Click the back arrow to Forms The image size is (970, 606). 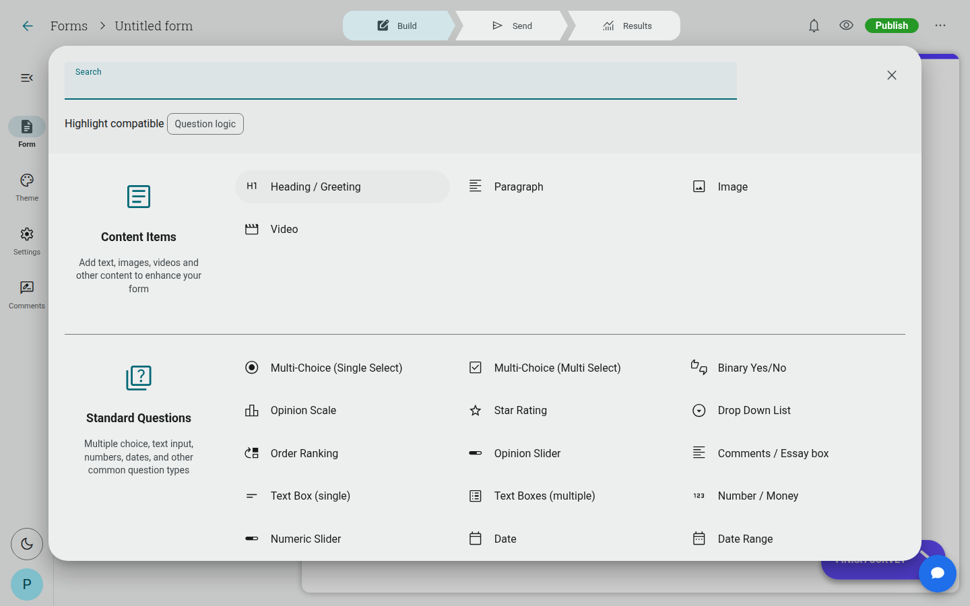(28, 26)
